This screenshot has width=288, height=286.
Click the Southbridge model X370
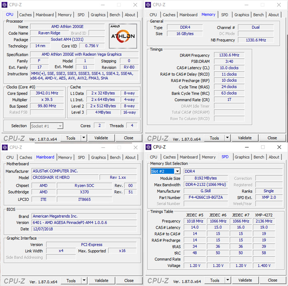(84, 192)
